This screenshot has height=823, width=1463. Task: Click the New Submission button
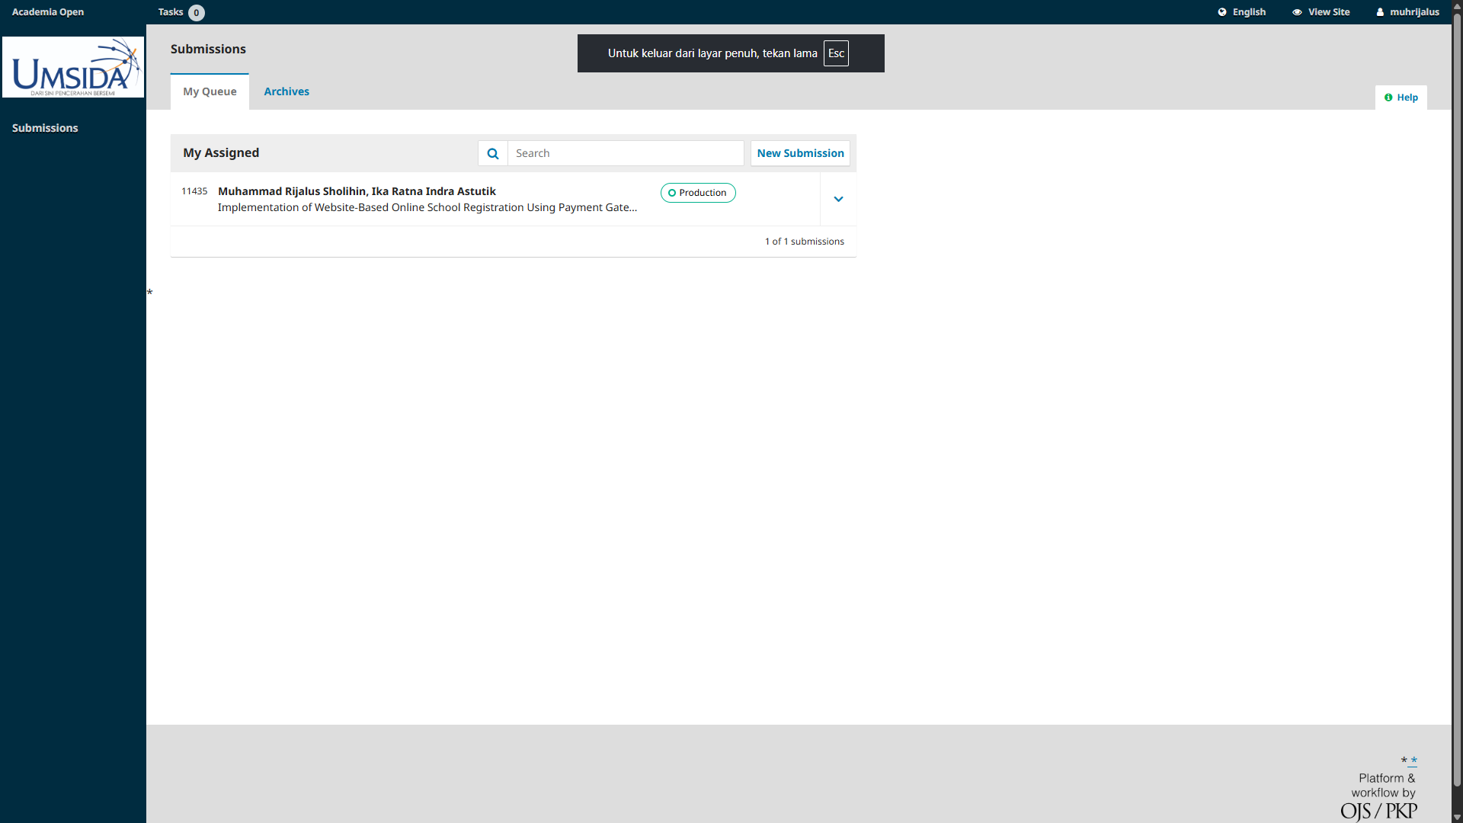click(800, 153)
